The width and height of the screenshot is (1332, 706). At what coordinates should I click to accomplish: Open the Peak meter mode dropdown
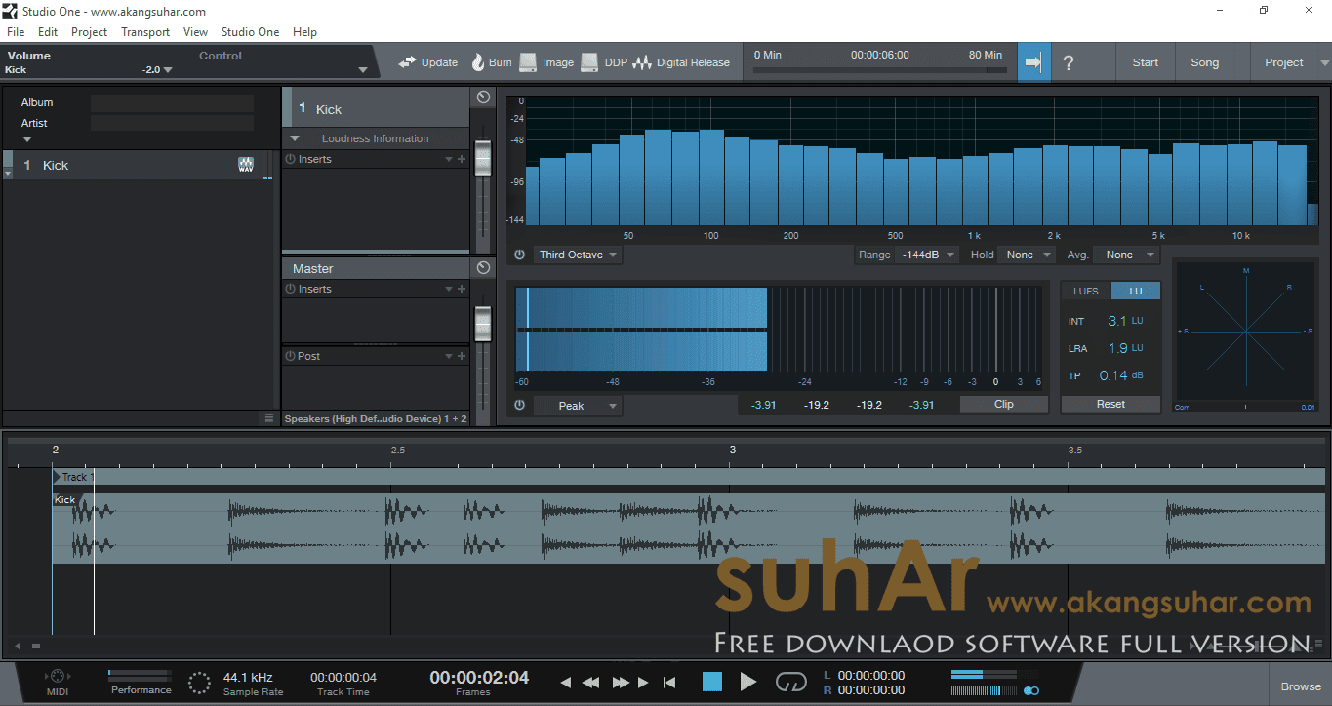pos(578,405)
